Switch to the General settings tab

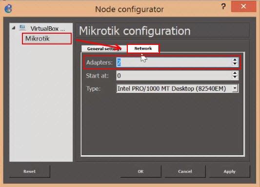pos(104,49)
